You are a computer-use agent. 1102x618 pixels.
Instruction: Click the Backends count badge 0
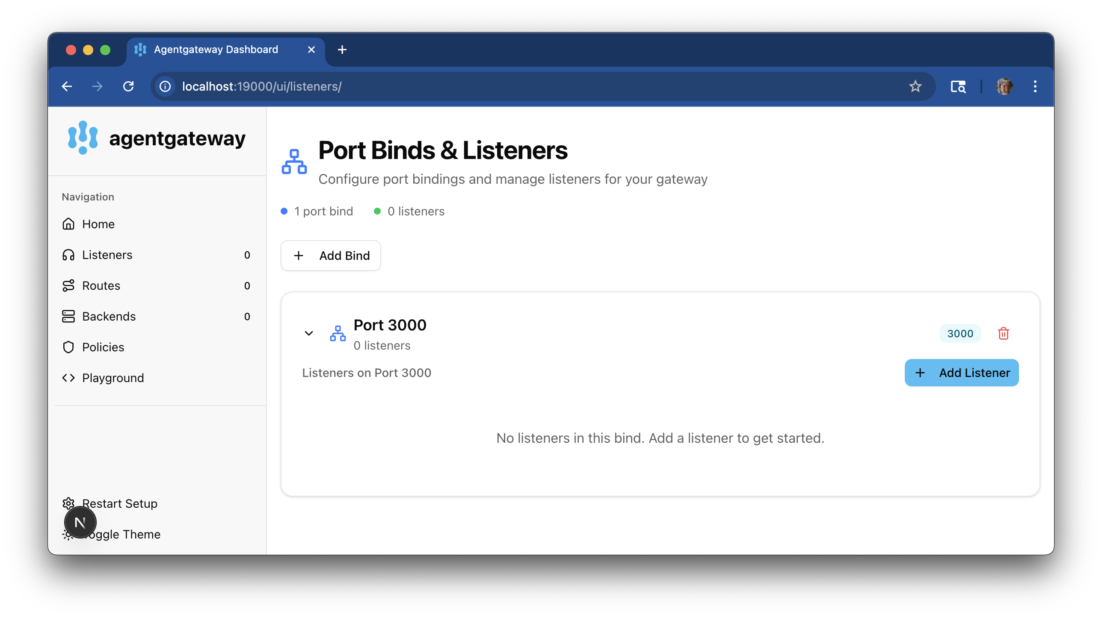(x=247, y=317)
